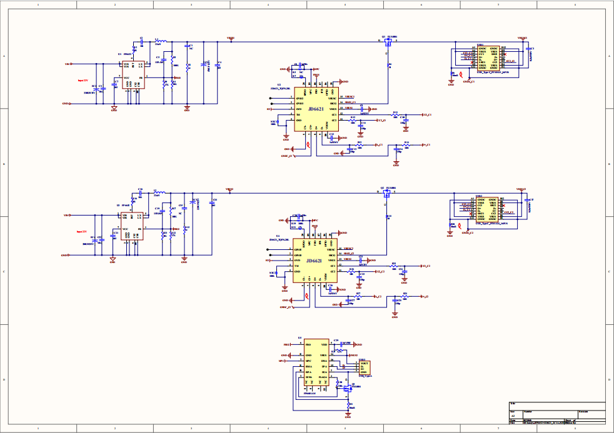Image resolution: width=614 pixels, height=433 pixels.
Task: Select the USB1 Type-C female connector
Action: [488, 58]
